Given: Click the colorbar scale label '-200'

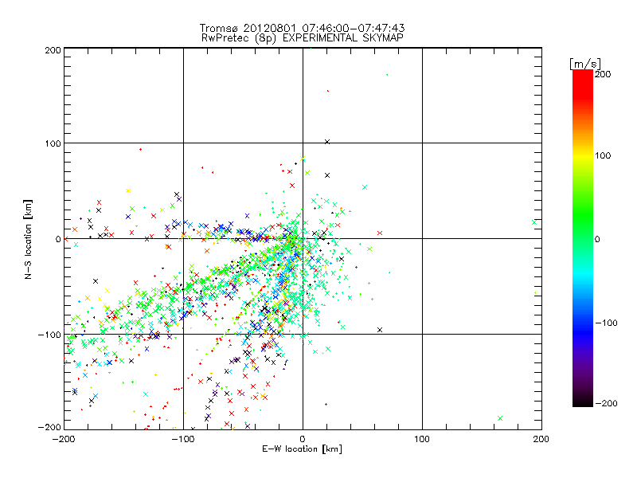Looking at the screenshot, I should tap(606, 403).
